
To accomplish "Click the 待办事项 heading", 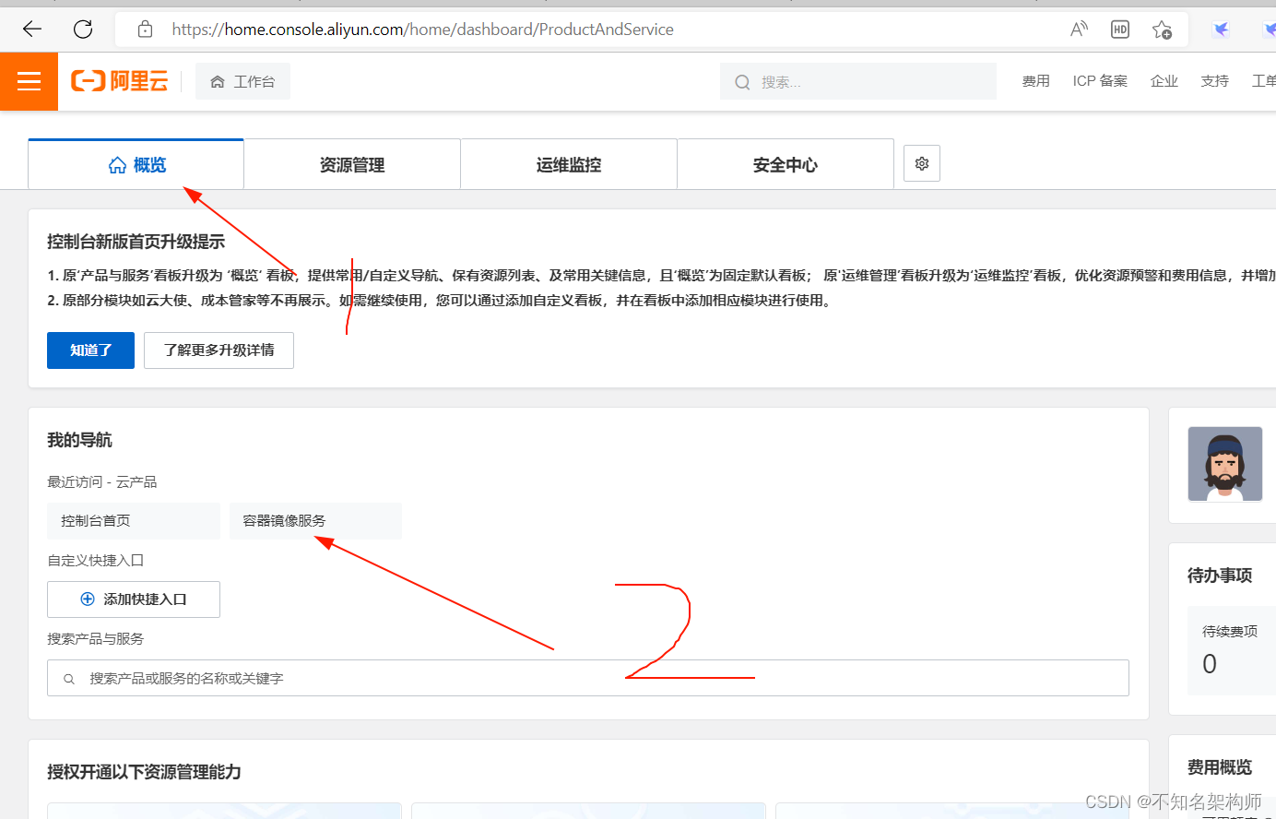I will (x=1220, y=576).
